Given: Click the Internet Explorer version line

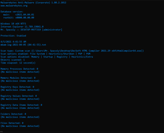Looking at the screenshot, I should [x=22, y=27].
